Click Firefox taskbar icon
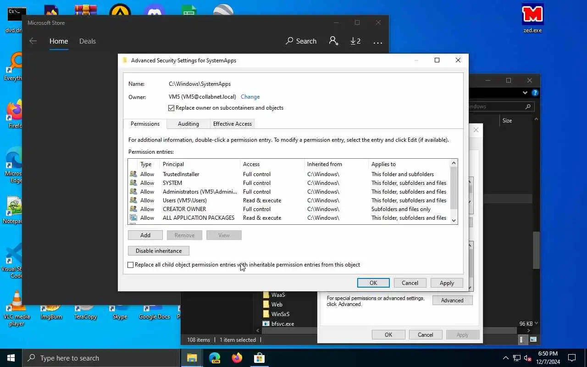This screenshot has width=587, height=367. [237, 358]
